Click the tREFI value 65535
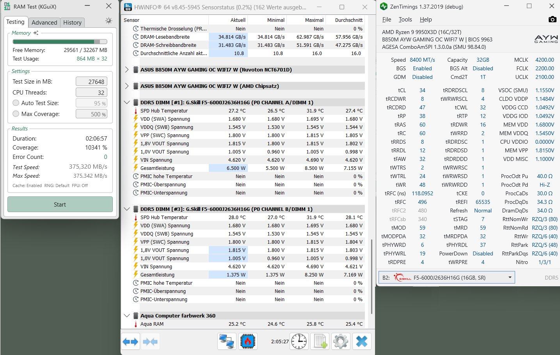This screenshot has width=560, height=355. tap(483, 202)
